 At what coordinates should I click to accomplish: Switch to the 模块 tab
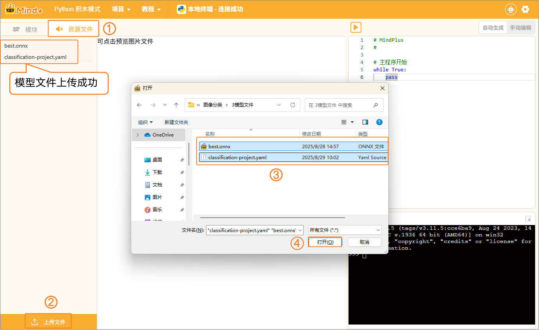pos(26,29)
